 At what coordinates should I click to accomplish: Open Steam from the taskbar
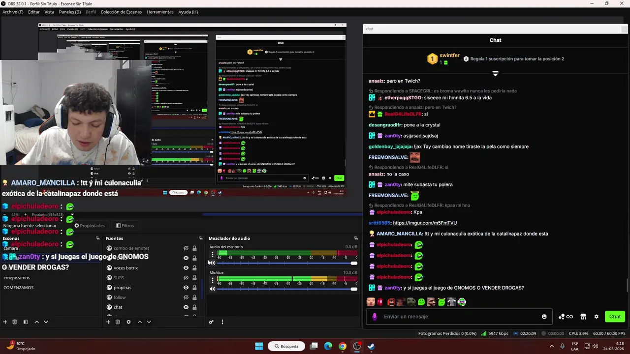(371, 346)
